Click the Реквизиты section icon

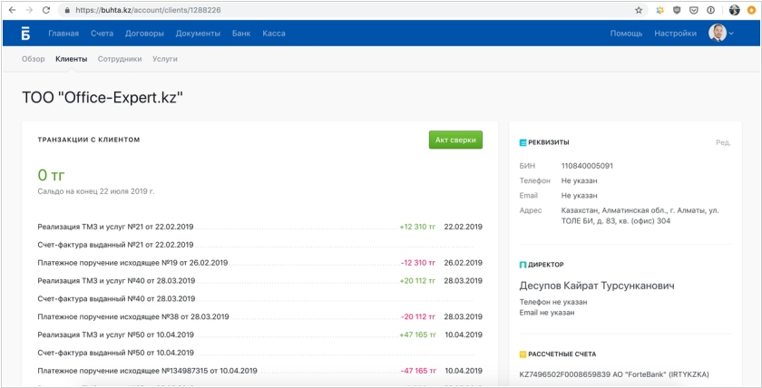[523, 142]
